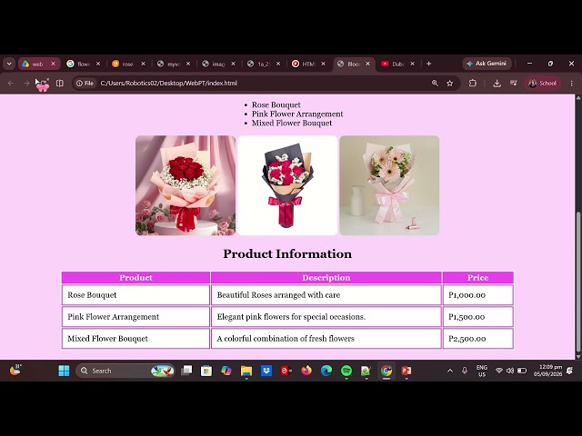Click the Ask Gemini button
582x436 pixels.
click(487, 64)
